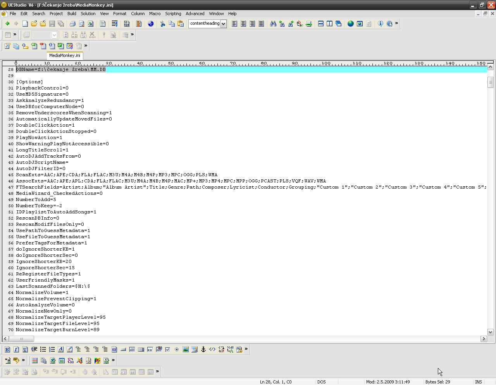Viewport: 496px width, 385px height.
Task: Expand the main toolbar overflow chevron
Action: point(396,23)
